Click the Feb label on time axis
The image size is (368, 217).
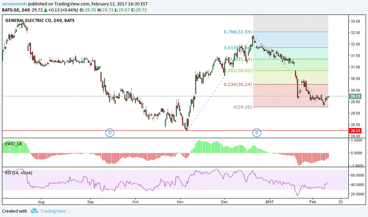click(313, 202)
